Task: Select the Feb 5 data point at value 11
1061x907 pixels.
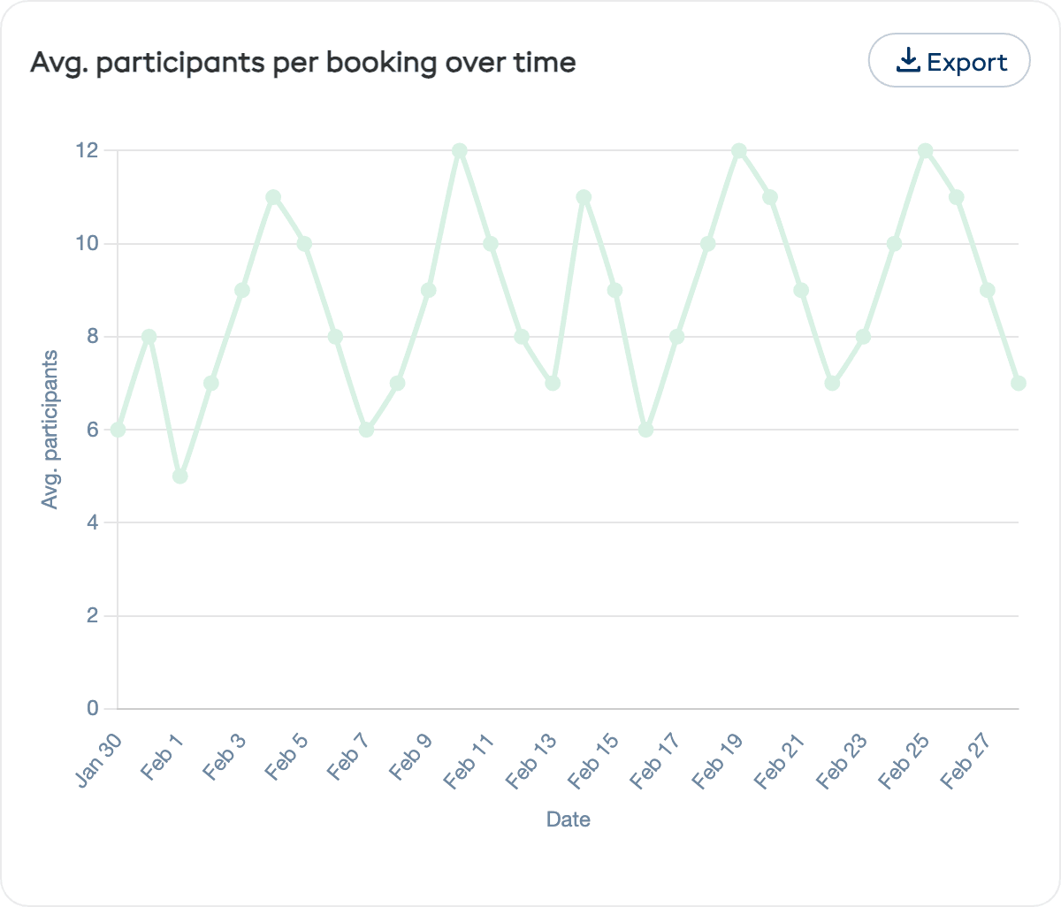Action: [272, 196]
